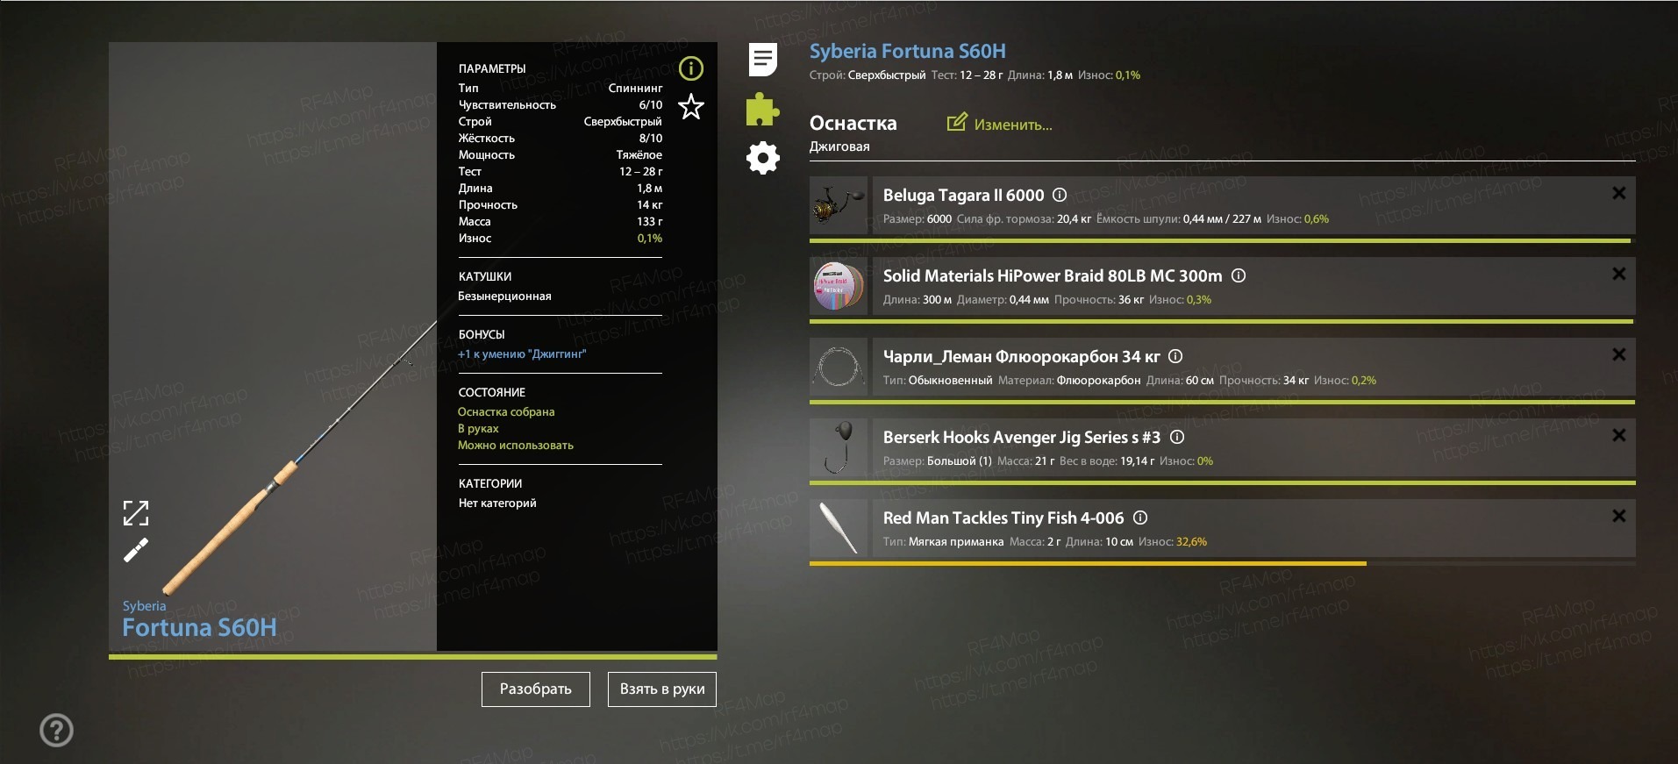Expand rod image to fullscreen
The image size is (1678, 764).
[x=136, y=513]
